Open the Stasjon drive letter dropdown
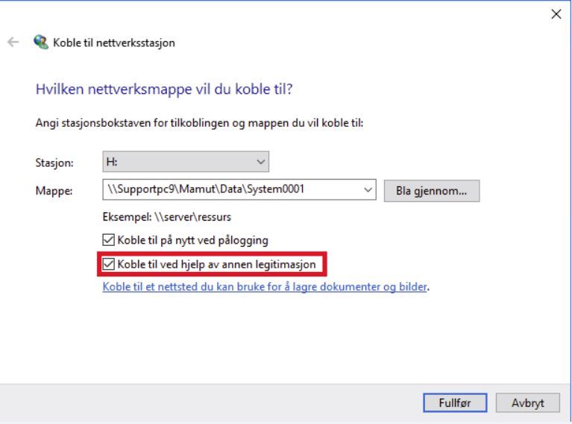The width and height of the screenshot is (572, 424). pos(260,160)
